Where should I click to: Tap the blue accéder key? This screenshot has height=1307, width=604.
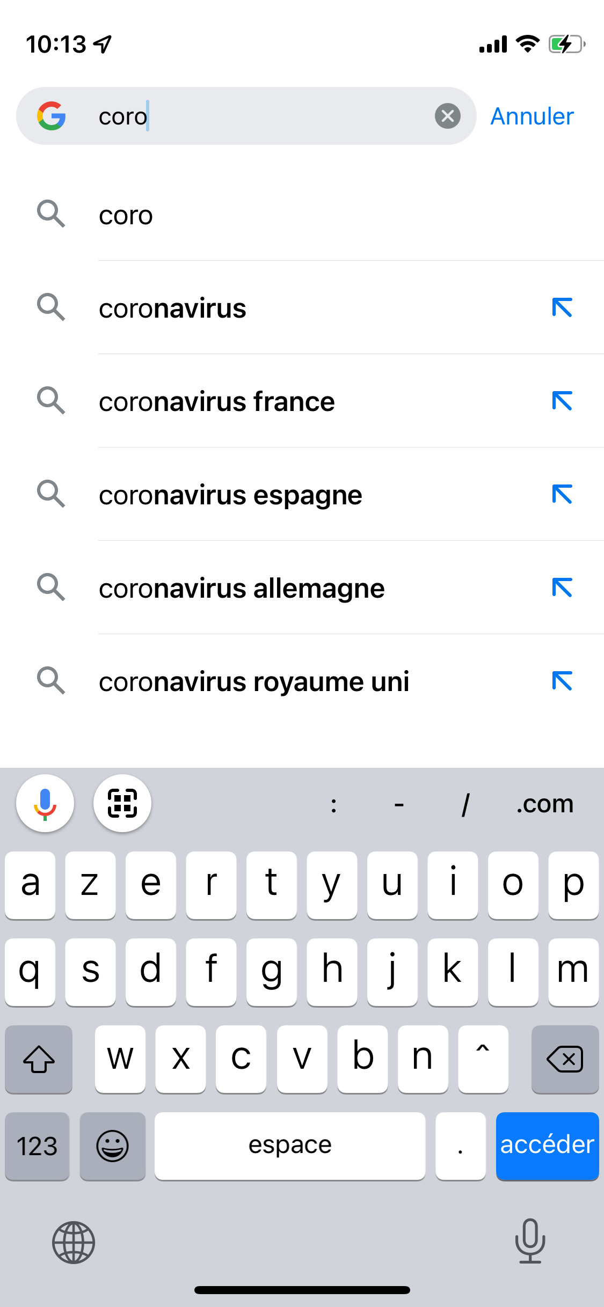click(547, 1146)
